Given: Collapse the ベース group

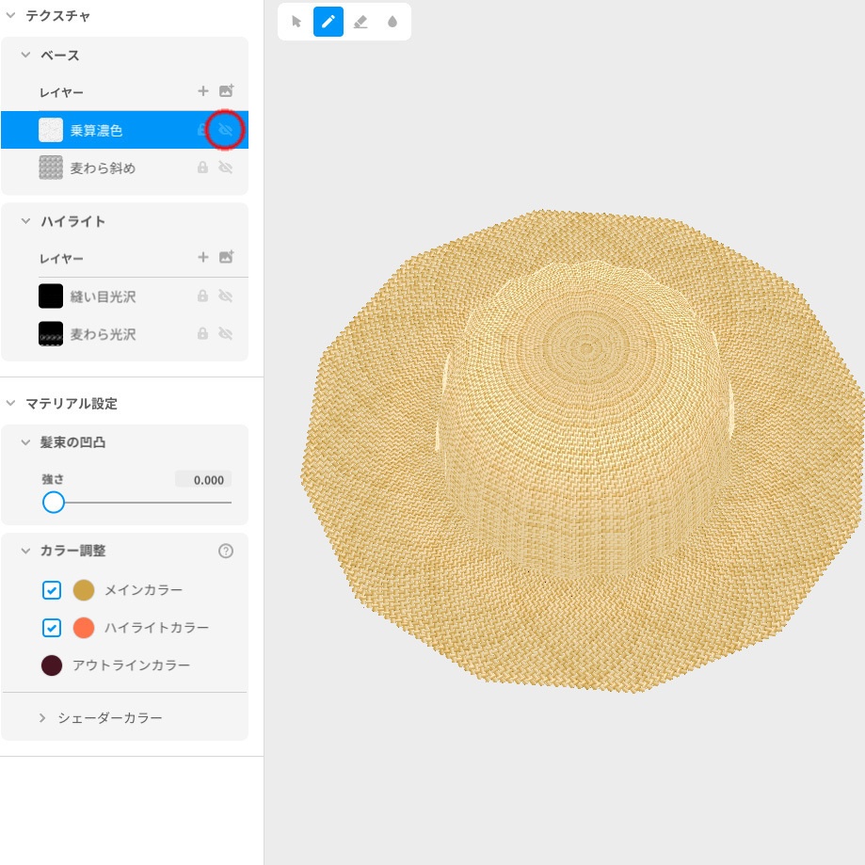Looking at the screenshot, I should point(25,55).
